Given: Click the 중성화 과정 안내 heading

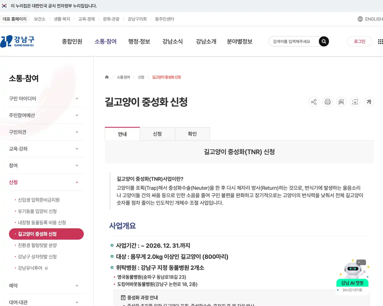Looking at the screenshot, I should [x=142, y=298].
